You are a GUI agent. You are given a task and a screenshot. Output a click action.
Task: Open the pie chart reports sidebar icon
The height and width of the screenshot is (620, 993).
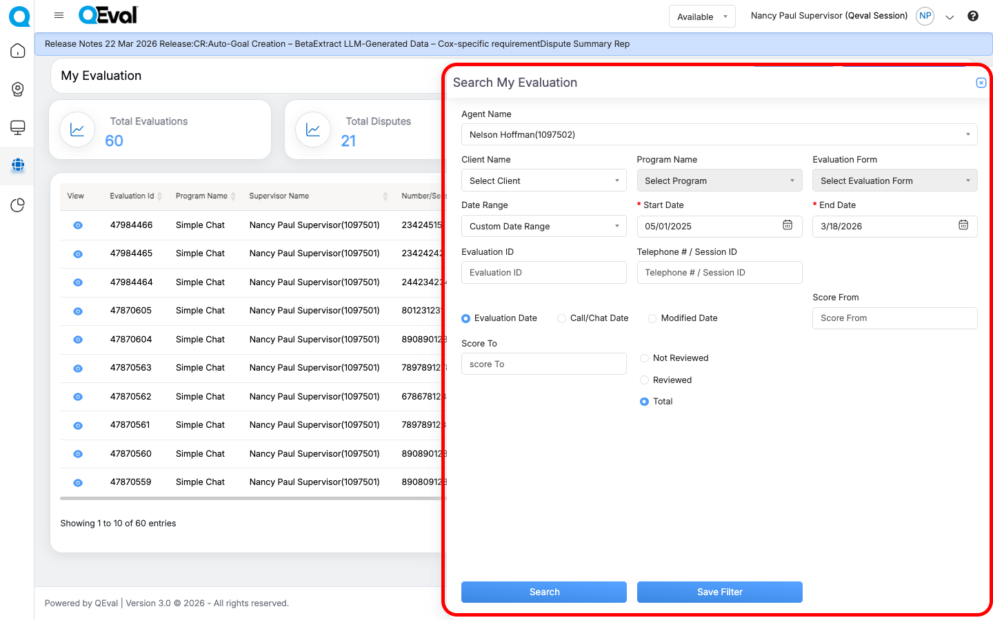click(x=18, y=205)
